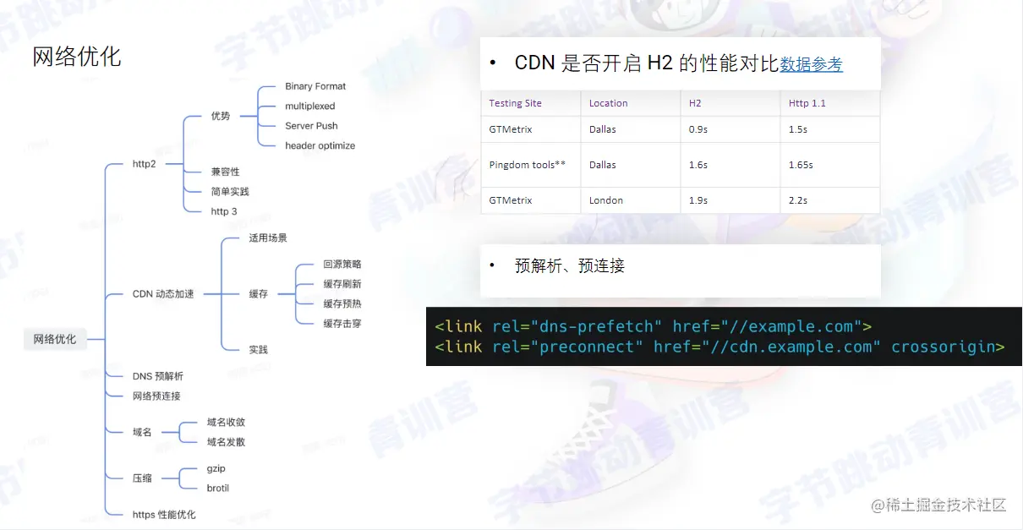
Task: Click the H2 column header
Action: 695,103
